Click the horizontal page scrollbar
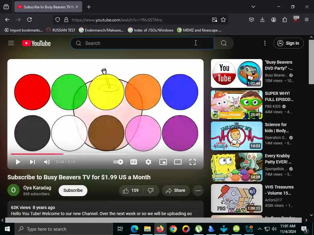314x235 pixels. point(153,220)
